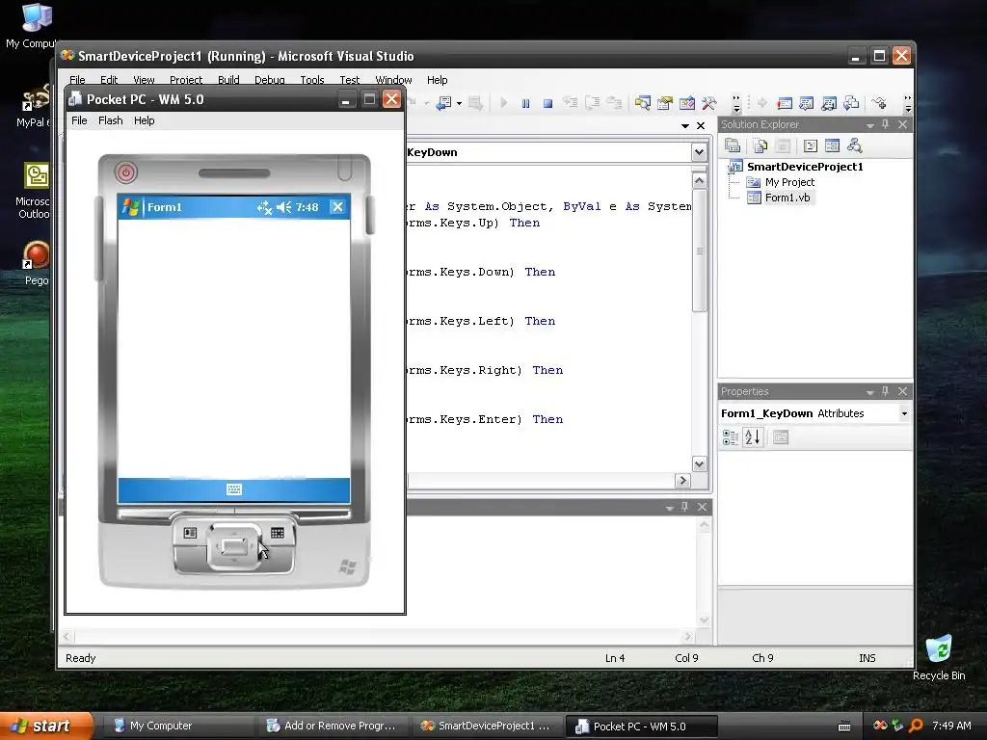Image resolution: width=987 pixels, height=740 pixels.
Task: Click Step Over debug toolbar icon
Action: 592,103
